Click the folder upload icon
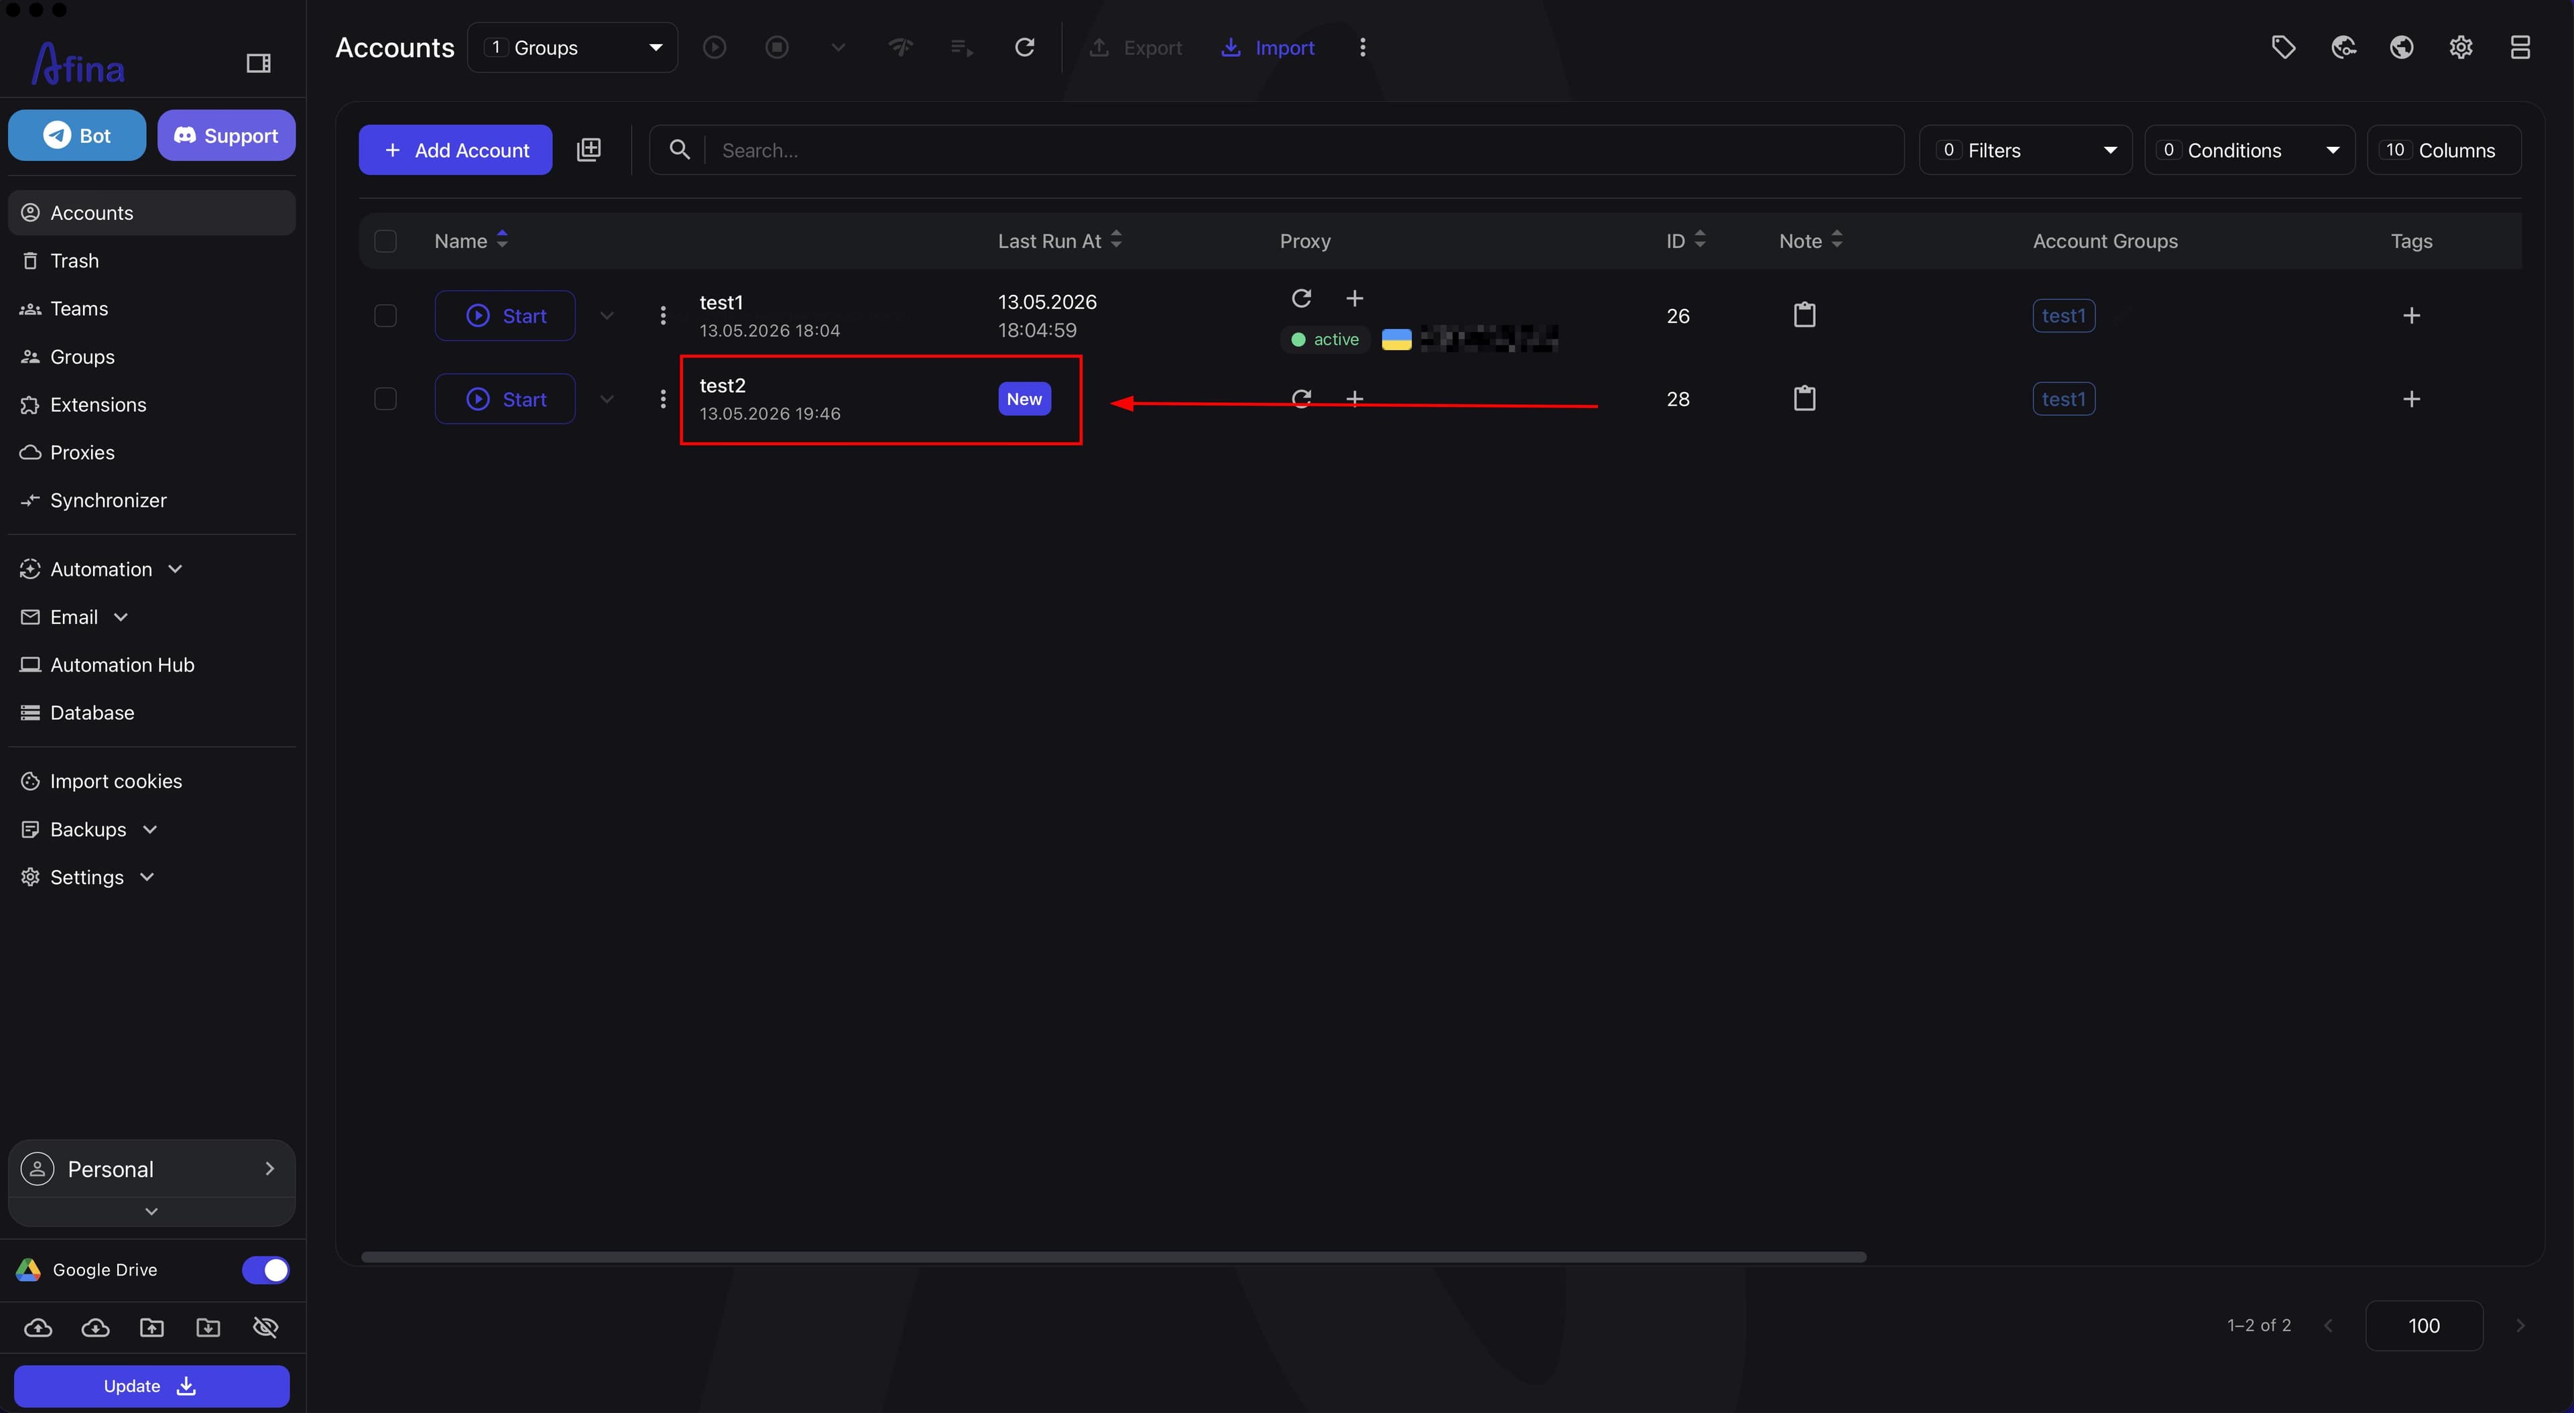 coord(152,1327)
